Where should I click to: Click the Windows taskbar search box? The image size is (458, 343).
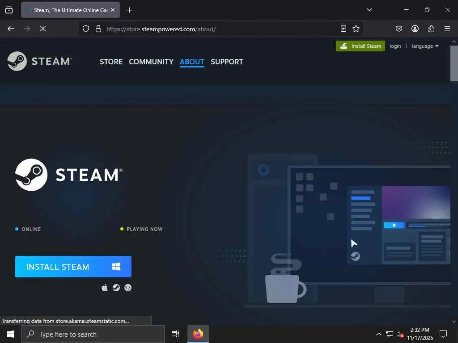pyautogui.click(x=93, y=334)
